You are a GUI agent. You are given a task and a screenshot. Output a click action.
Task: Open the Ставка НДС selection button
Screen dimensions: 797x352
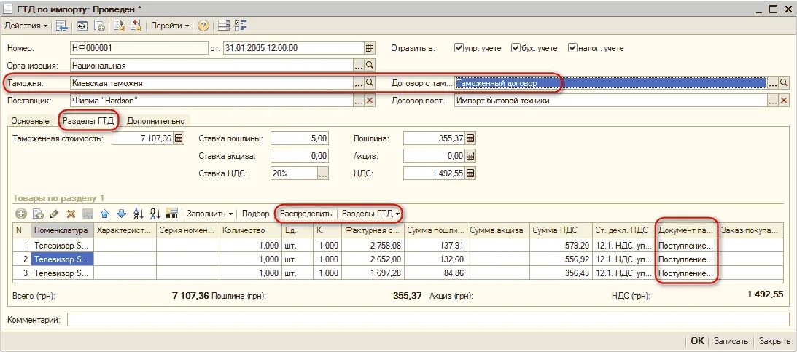coord(323,173)
